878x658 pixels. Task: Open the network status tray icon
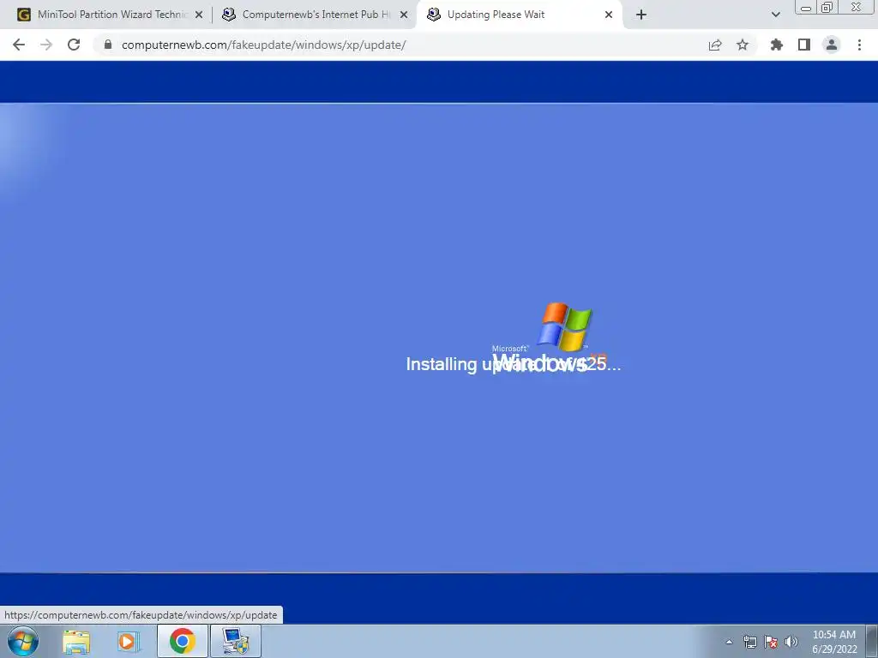[749, 642]
